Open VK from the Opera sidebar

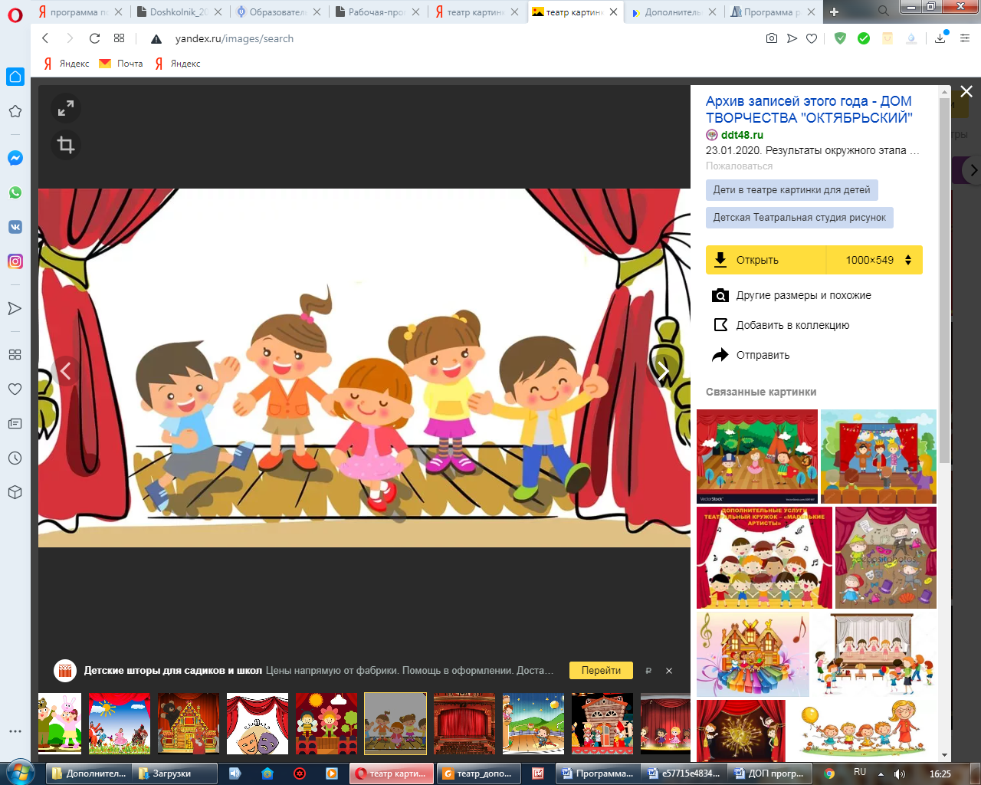click(x=15, y=227)
